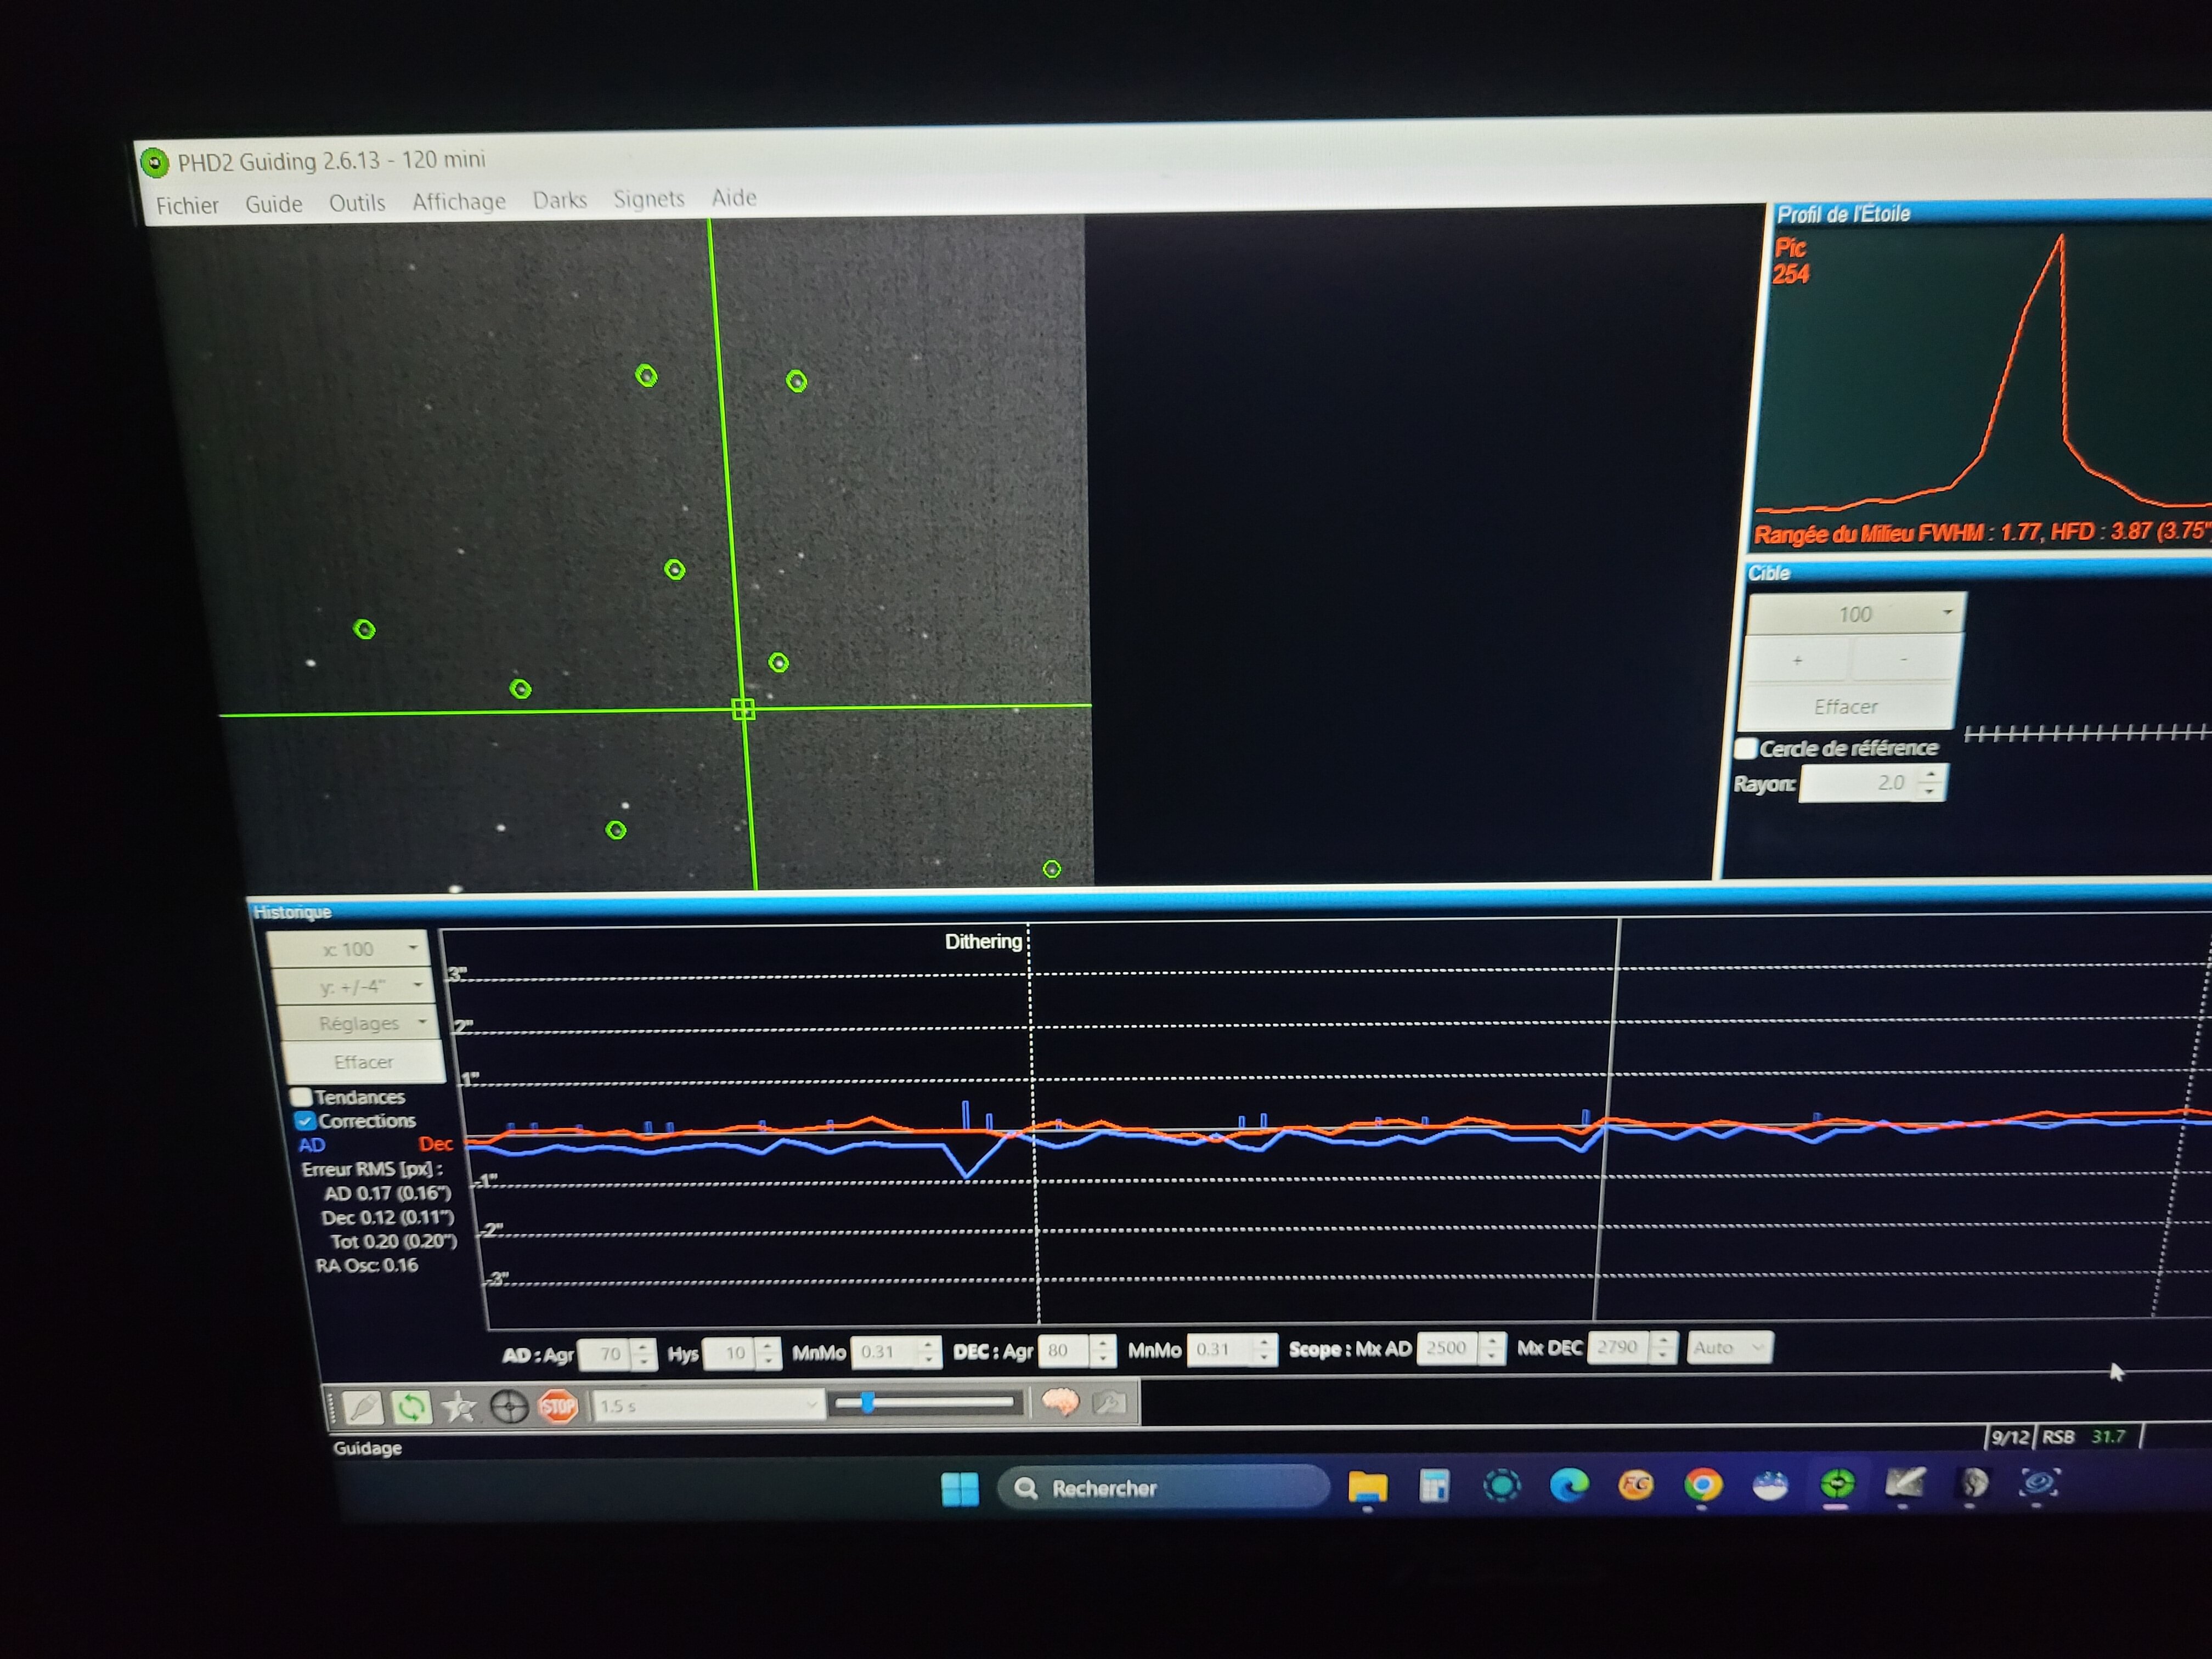Click the gamma slider handle in toolbar
Image resolution: width=2212 pixels, height=1659 pixels.
click(x=867, y=1403)
